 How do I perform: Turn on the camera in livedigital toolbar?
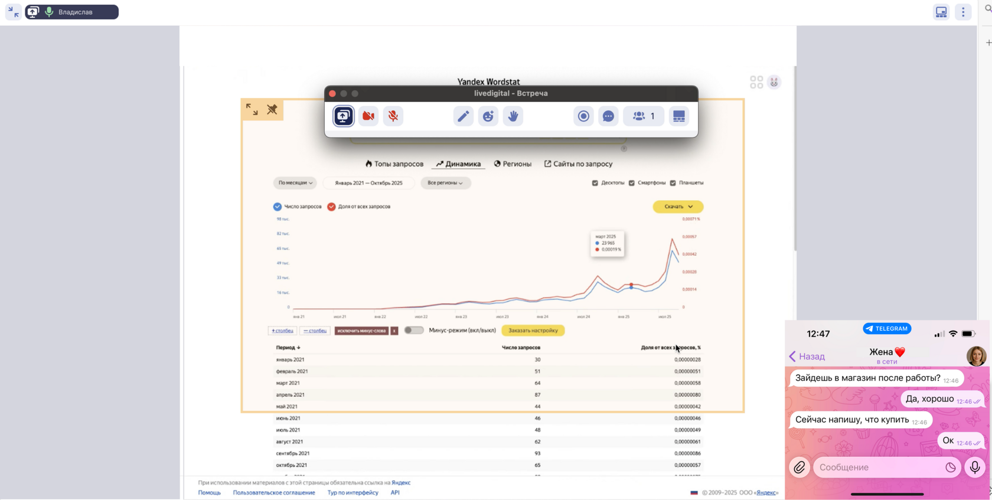[x=368, y=116]
